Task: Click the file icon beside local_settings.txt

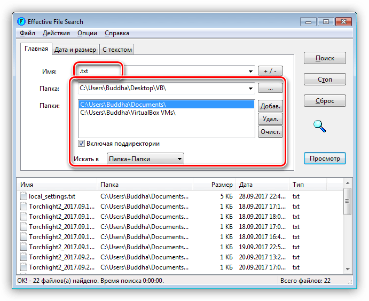Action: (x=23, y=196)
